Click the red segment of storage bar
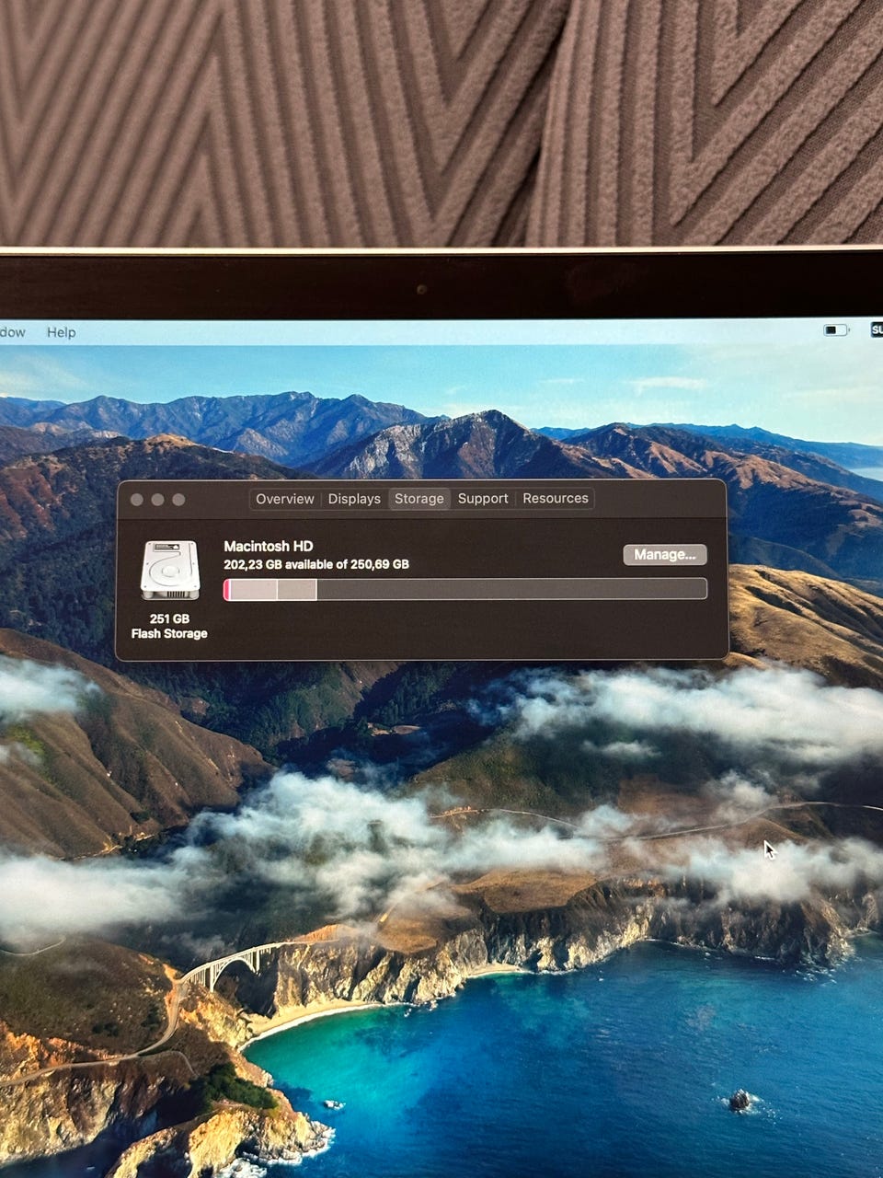Image resolution: width=883 pixels, height=1178 pixels. point(227,590)
